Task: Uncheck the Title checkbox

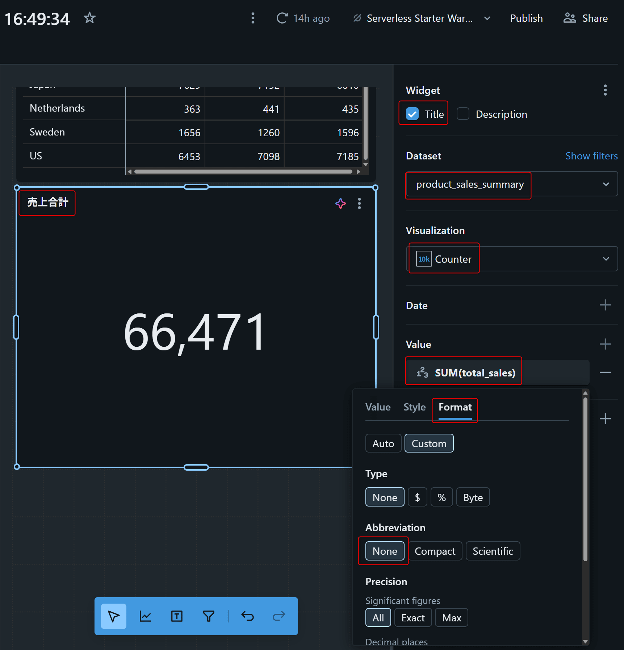Action: tap(412, 114)
